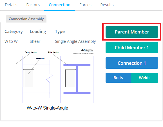Click the Parent Member label in diagram
The height and width of the screenshot is (127, 163).
click(31, 52)
